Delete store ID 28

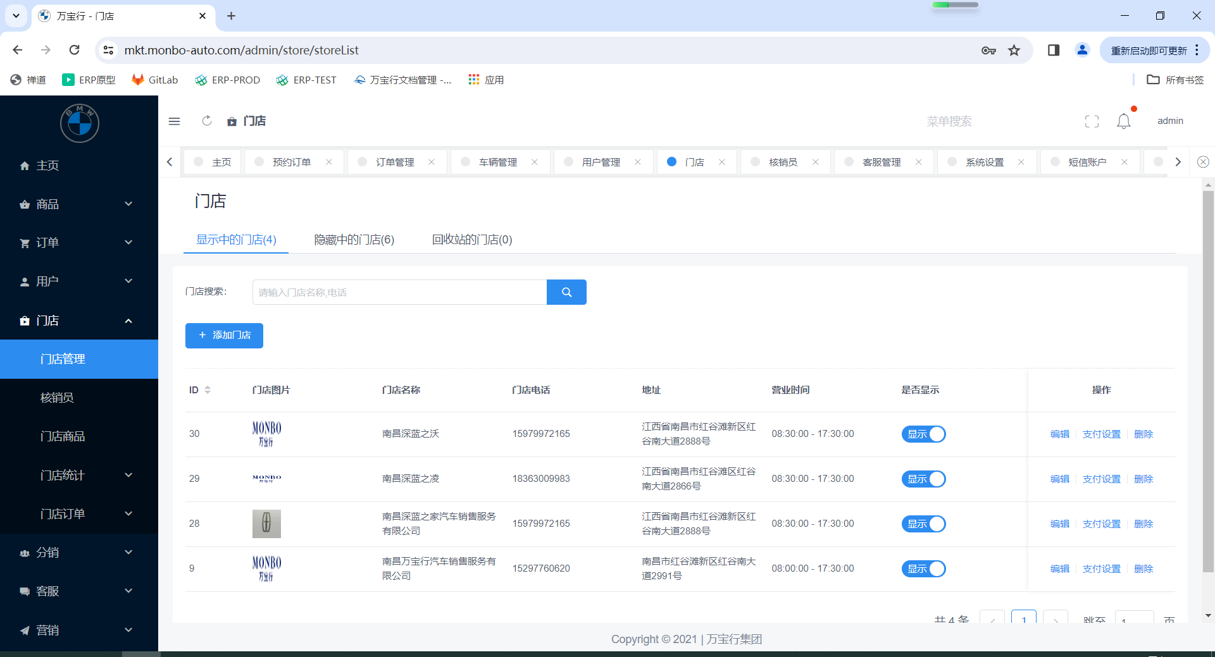pos(1143,524)
